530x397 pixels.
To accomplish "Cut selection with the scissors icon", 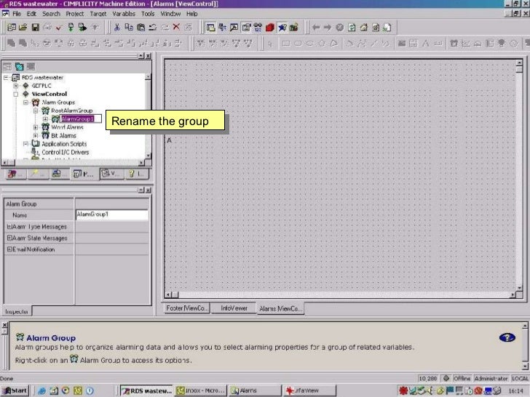I will click(x=117, y=28).
